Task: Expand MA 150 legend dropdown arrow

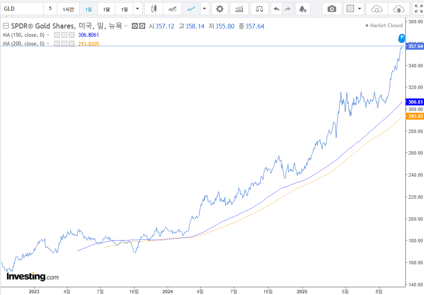Action: point(48,35)
